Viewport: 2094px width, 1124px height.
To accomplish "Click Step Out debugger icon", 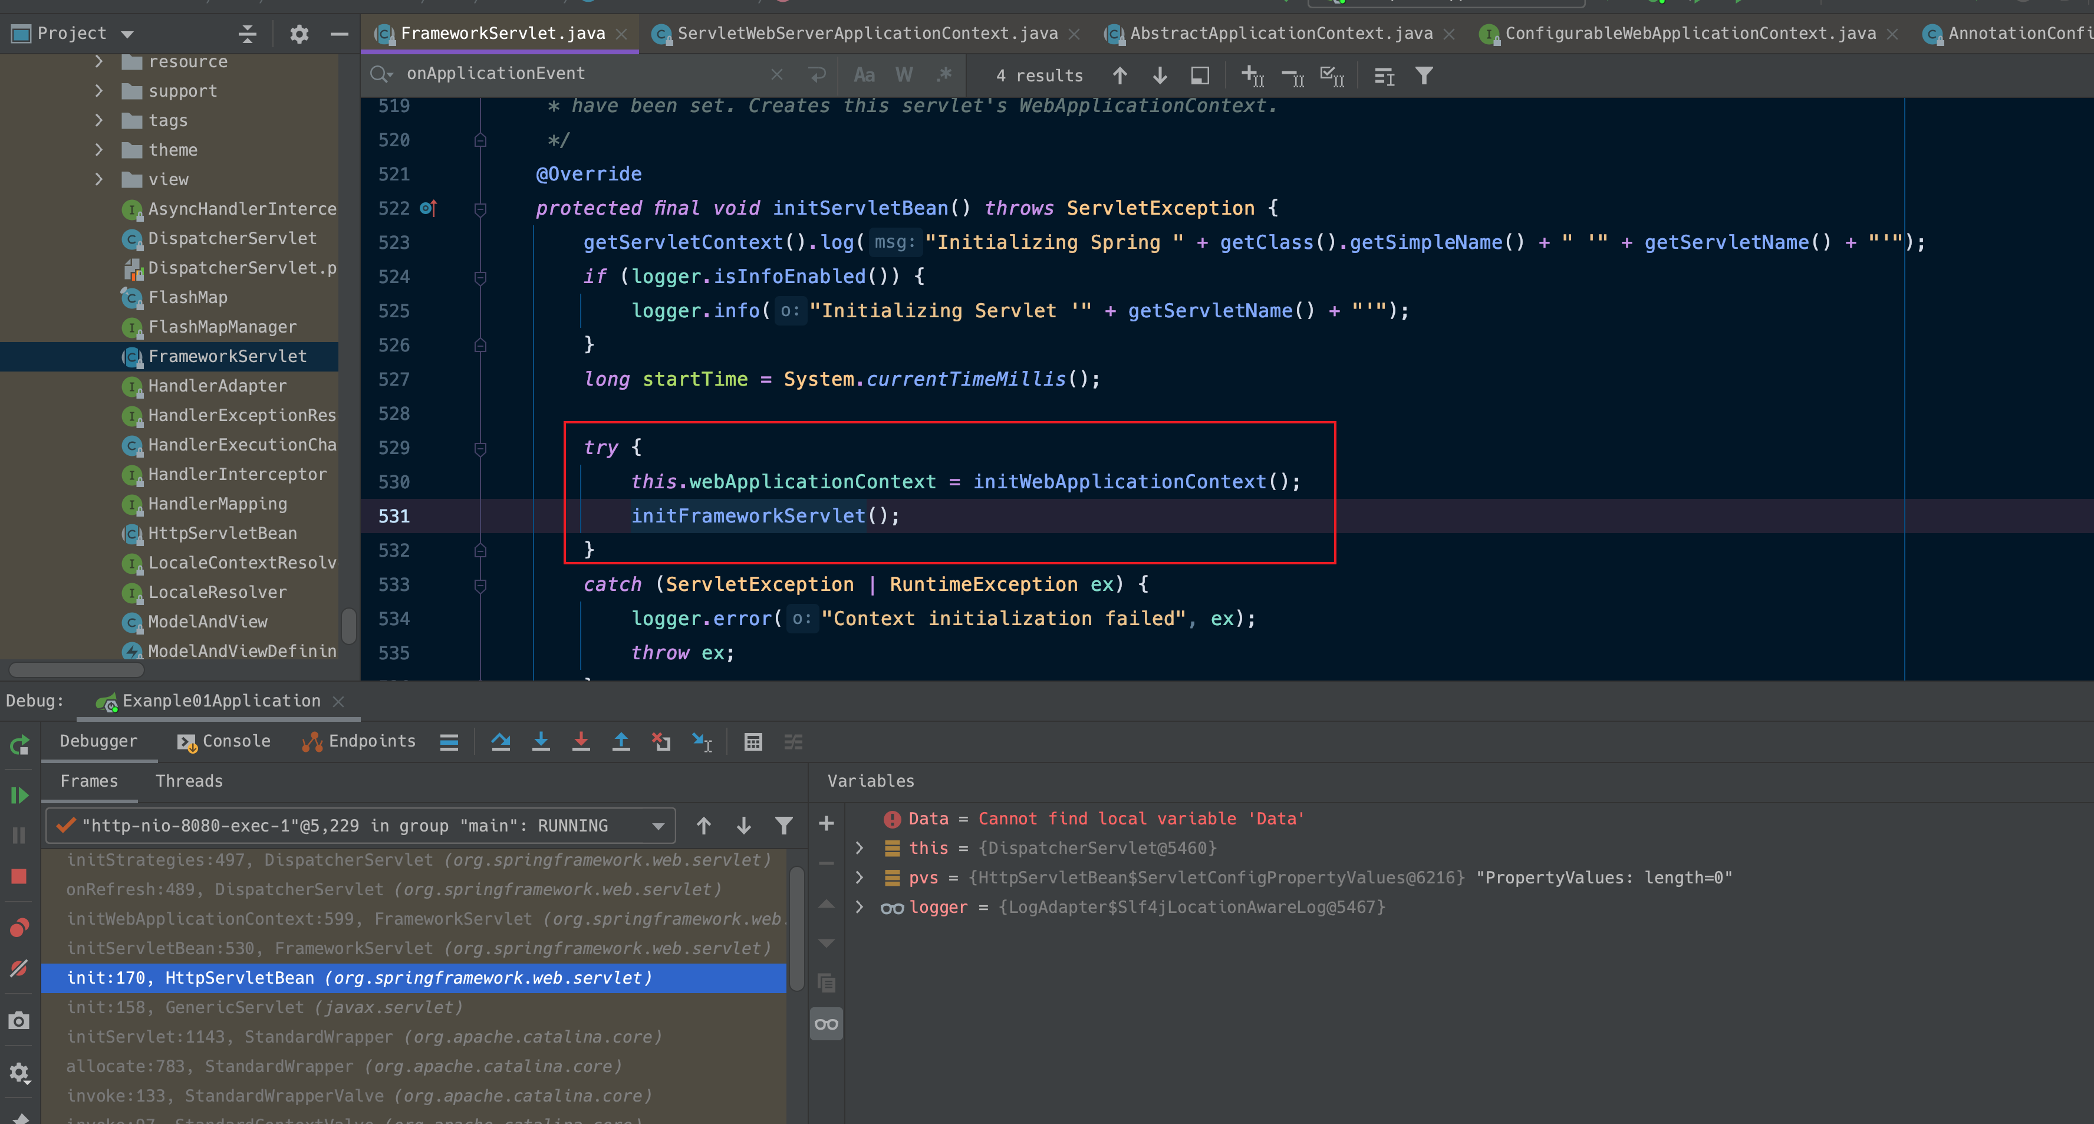I will pyautogui.click(x=621, y=742).
